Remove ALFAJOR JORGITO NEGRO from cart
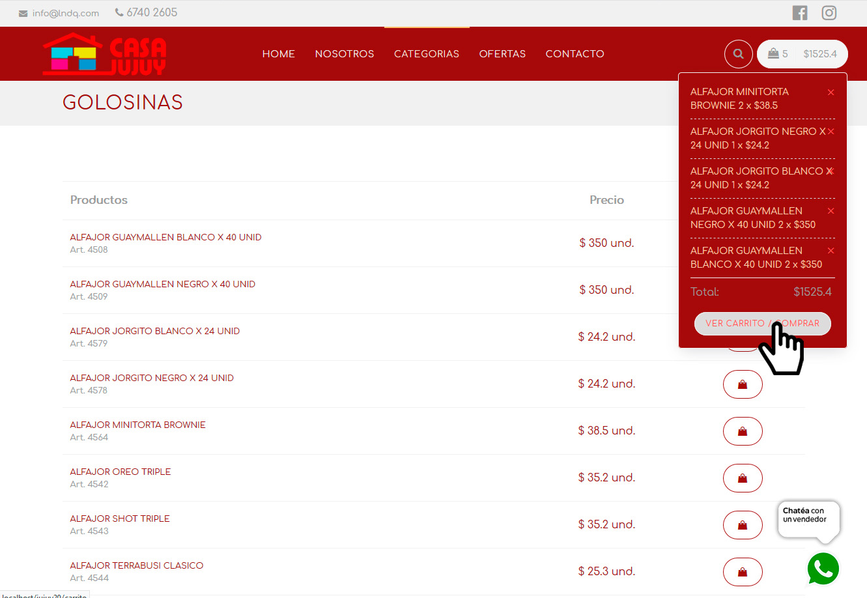The height and width of the screenshot is (598, 867). 831,132
